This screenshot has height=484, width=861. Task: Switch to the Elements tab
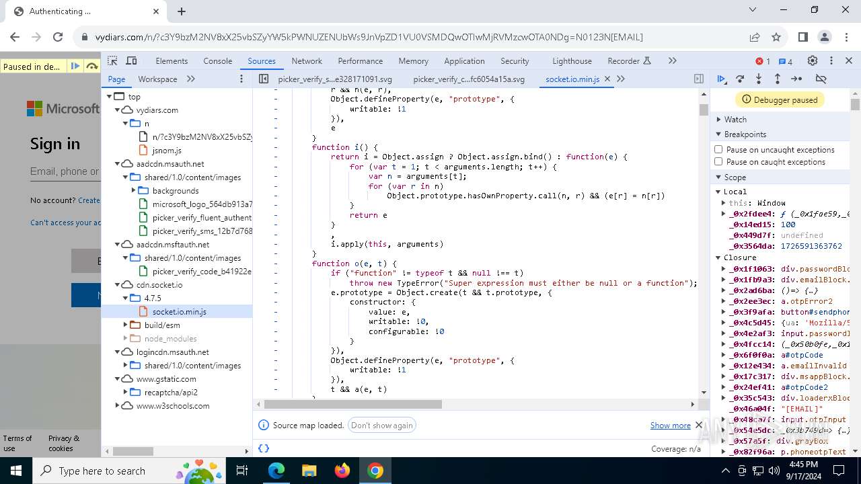coord(172,61)
